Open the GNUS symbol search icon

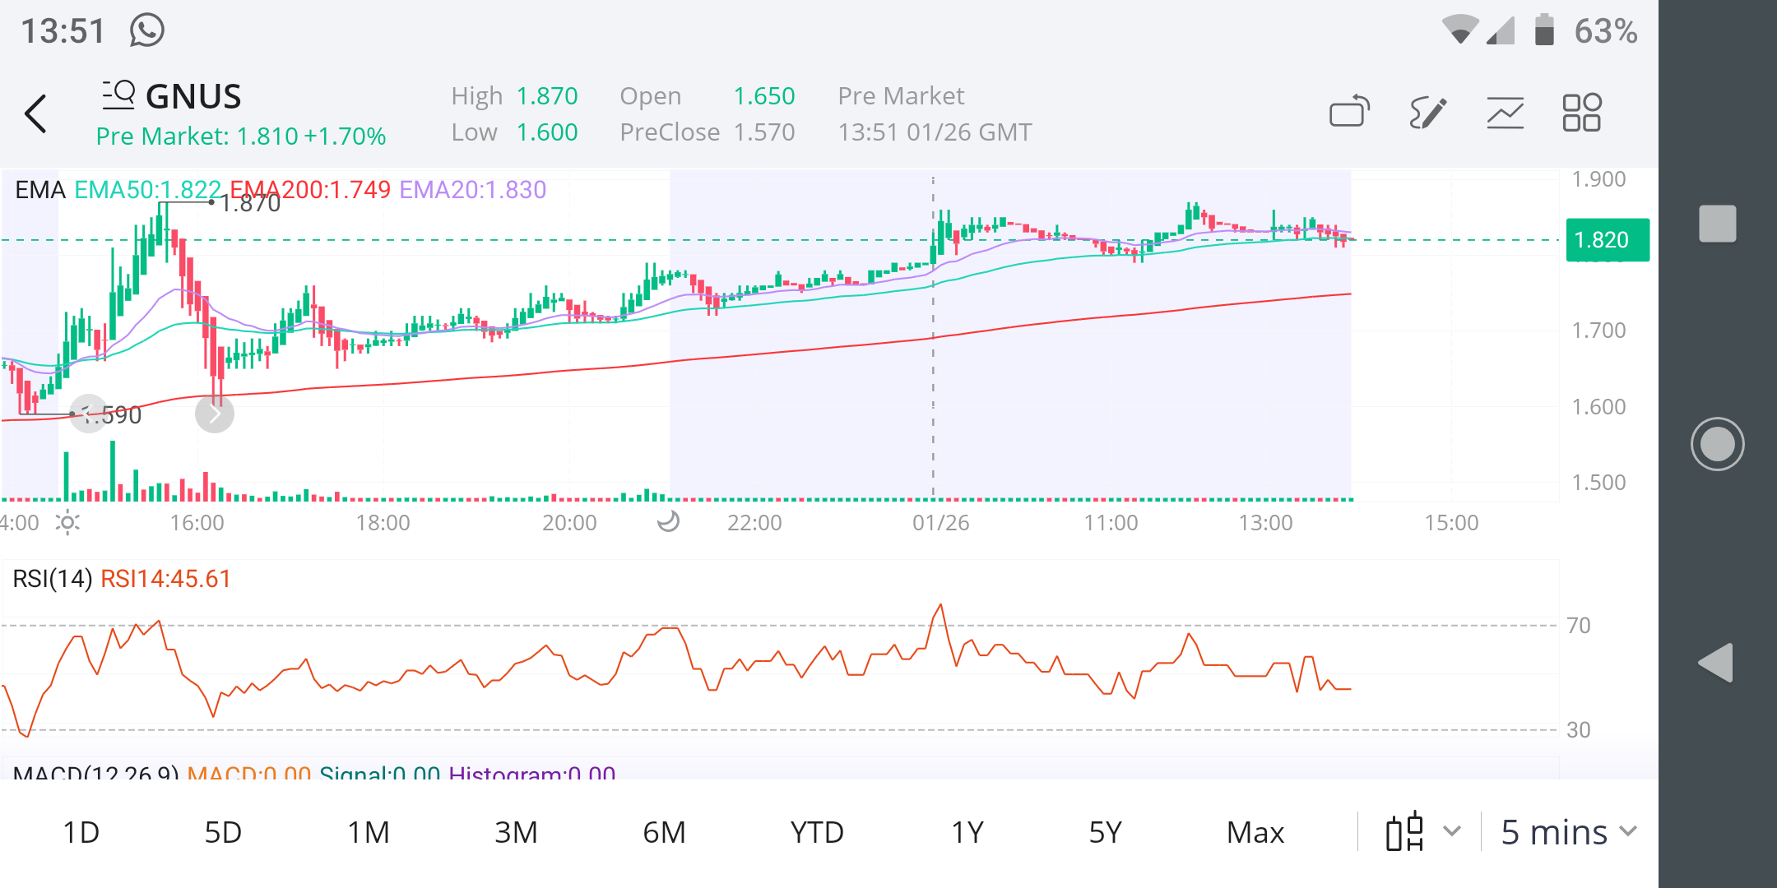118,95
